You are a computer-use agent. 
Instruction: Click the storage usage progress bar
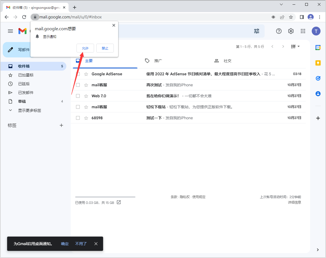pos(105,197)
